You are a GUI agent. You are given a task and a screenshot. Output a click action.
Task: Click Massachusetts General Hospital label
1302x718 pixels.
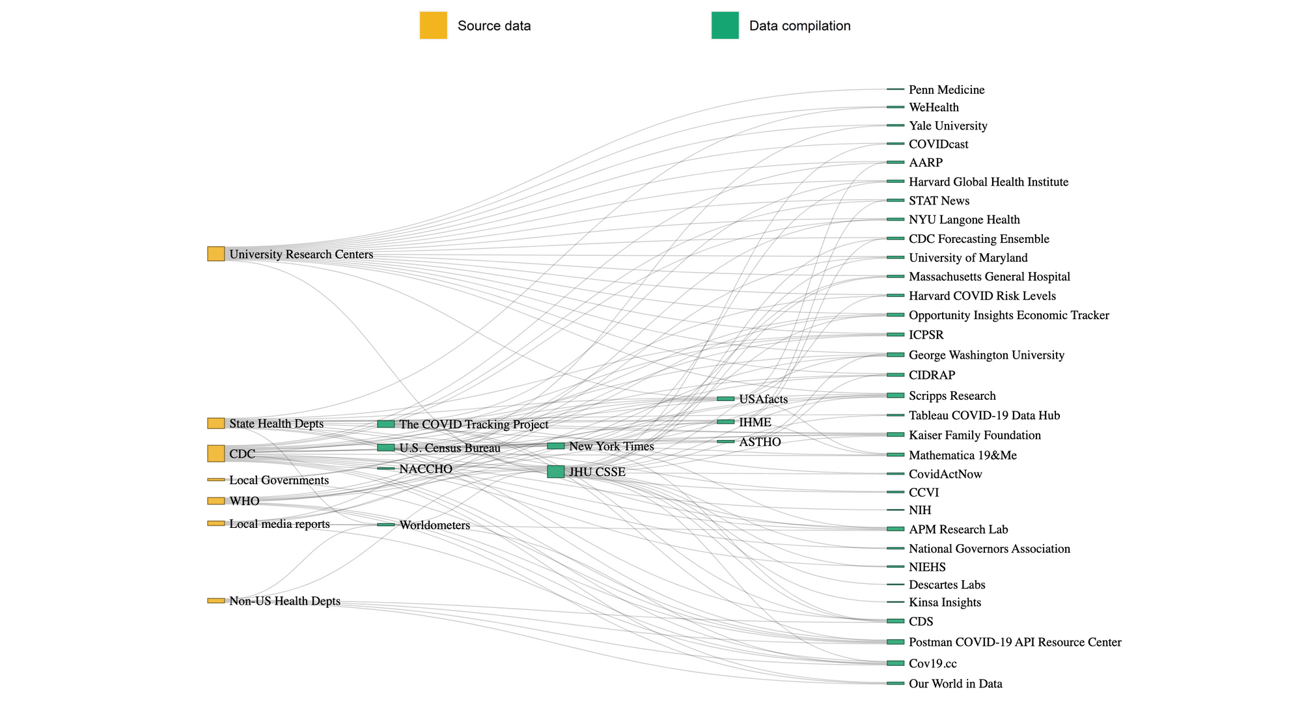click(x=990, y=276)
